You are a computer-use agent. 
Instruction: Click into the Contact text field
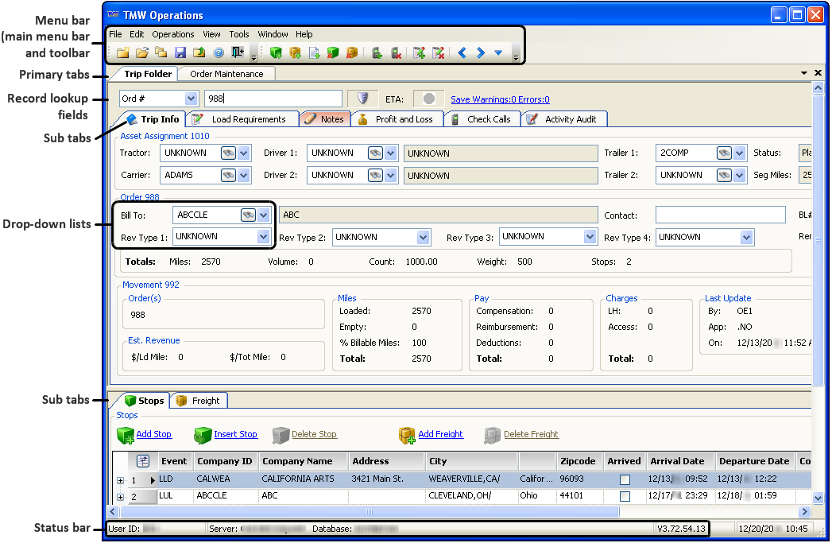click(720, 215)
